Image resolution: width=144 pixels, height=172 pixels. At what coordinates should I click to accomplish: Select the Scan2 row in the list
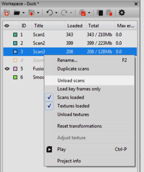(70, 43)
